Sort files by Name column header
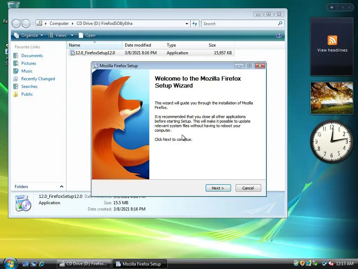The image size is (358, 269). [94, 45]
